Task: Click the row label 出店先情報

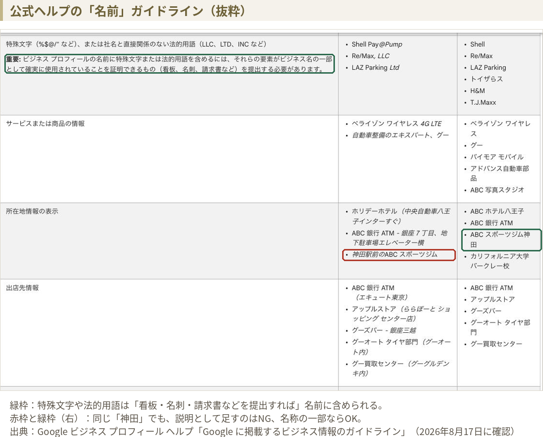Action: (x=22, y=288)
